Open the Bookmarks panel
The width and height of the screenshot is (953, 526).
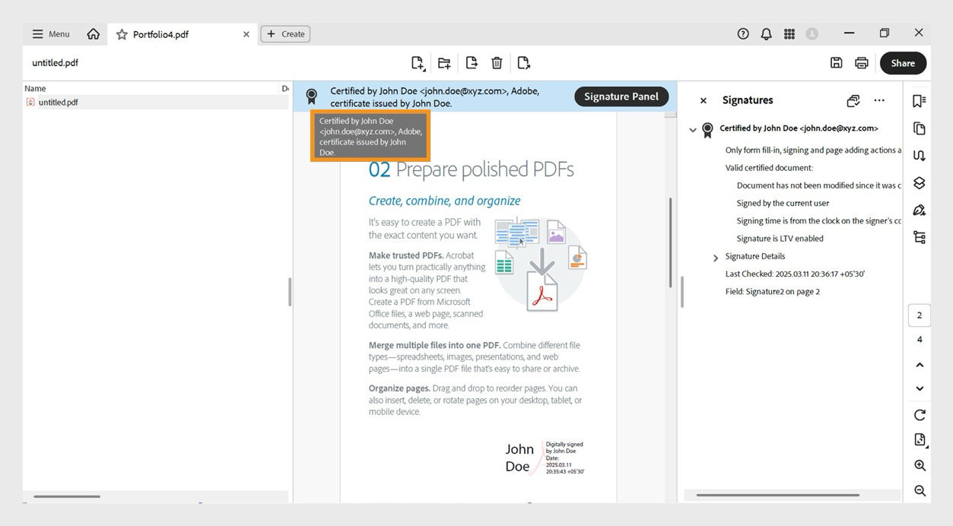click(919, 100)
